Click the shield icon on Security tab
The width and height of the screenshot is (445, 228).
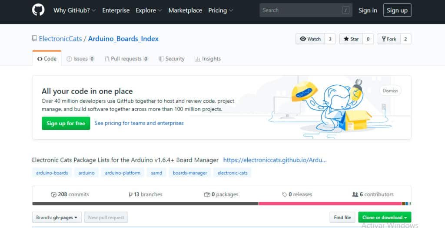point(161,59)
